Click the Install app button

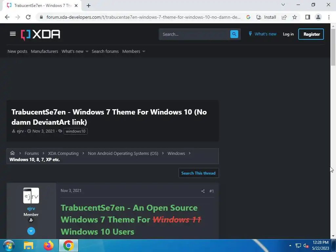[x=266, y=17]
